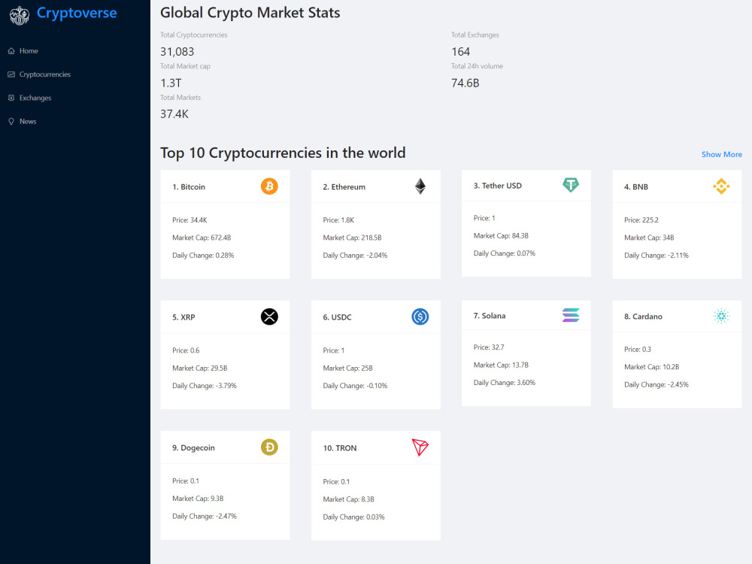This screenshot has width=752, height=564.
Task: Click TRON Daily Change 0.03% text
Action: click(x=353, y=517)
